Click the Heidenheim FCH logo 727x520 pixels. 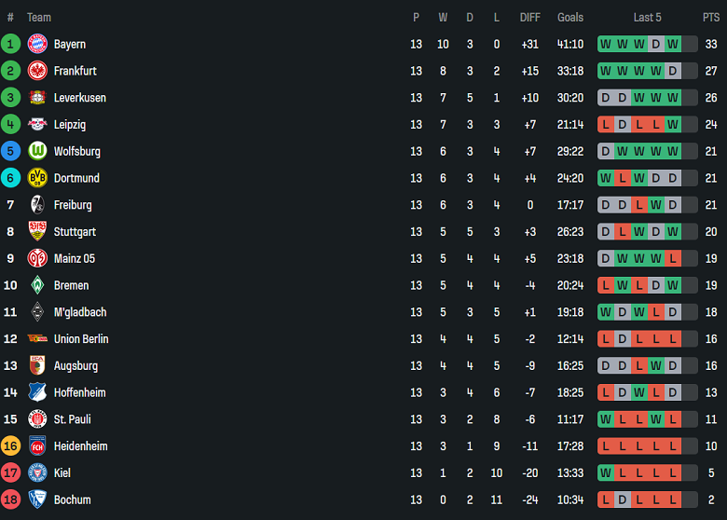[x=37, y=446]
